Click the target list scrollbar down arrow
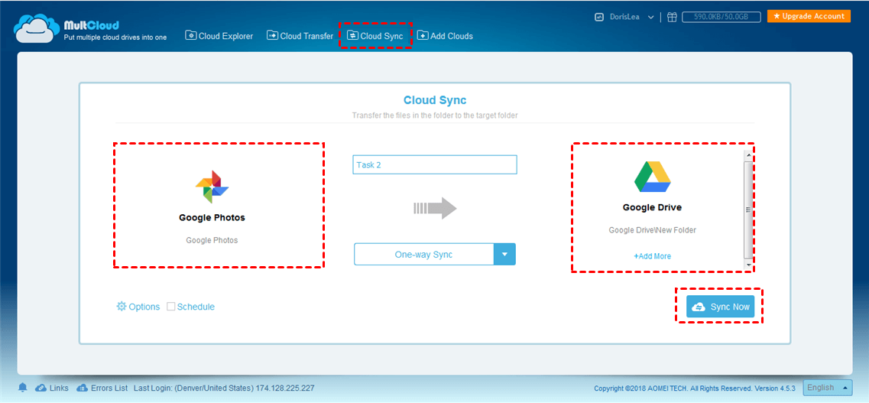The height and width of the screenshot is (403, 869). [x=748, y=265]
